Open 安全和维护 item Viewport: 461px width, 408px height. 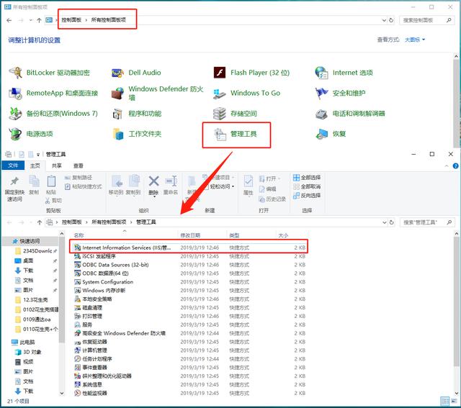340,93
